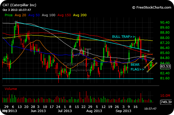Click the 87.20 price axis label

pos(165,43)
